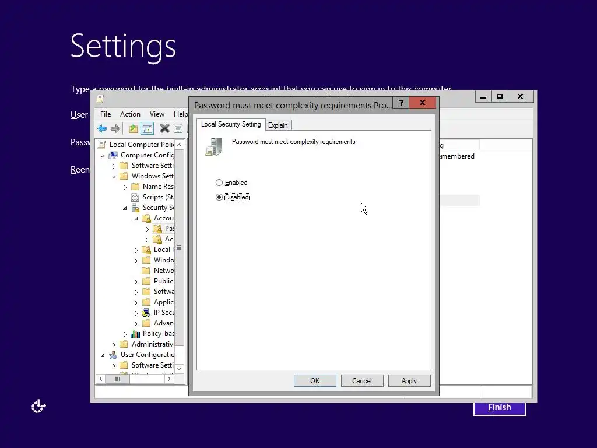This screenshot has height=448, width=597.
Task: Select the Enabled radio button
Action: 219,183
